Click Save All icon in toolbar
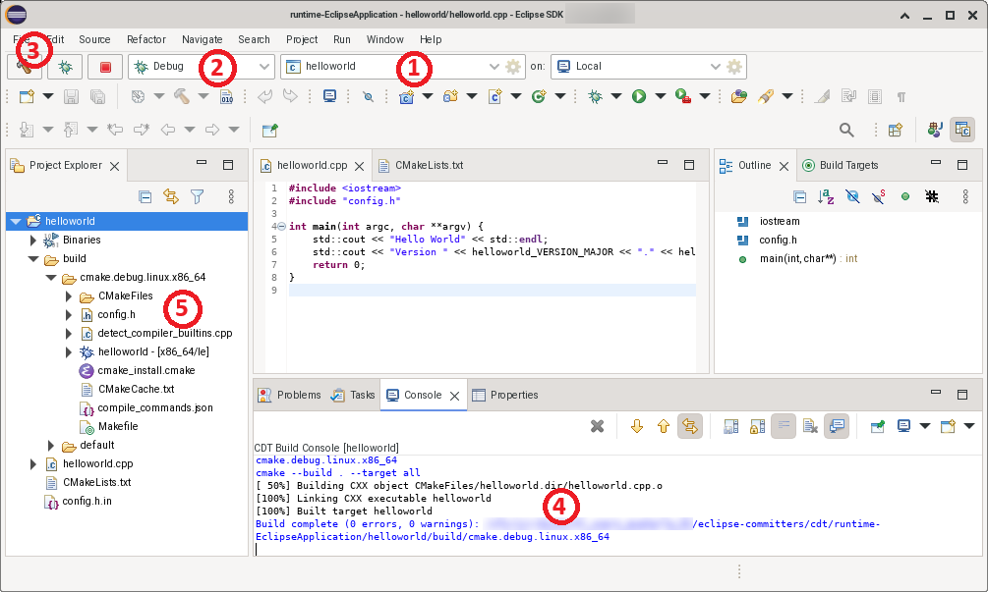988x592 pixels. (97, 96)
